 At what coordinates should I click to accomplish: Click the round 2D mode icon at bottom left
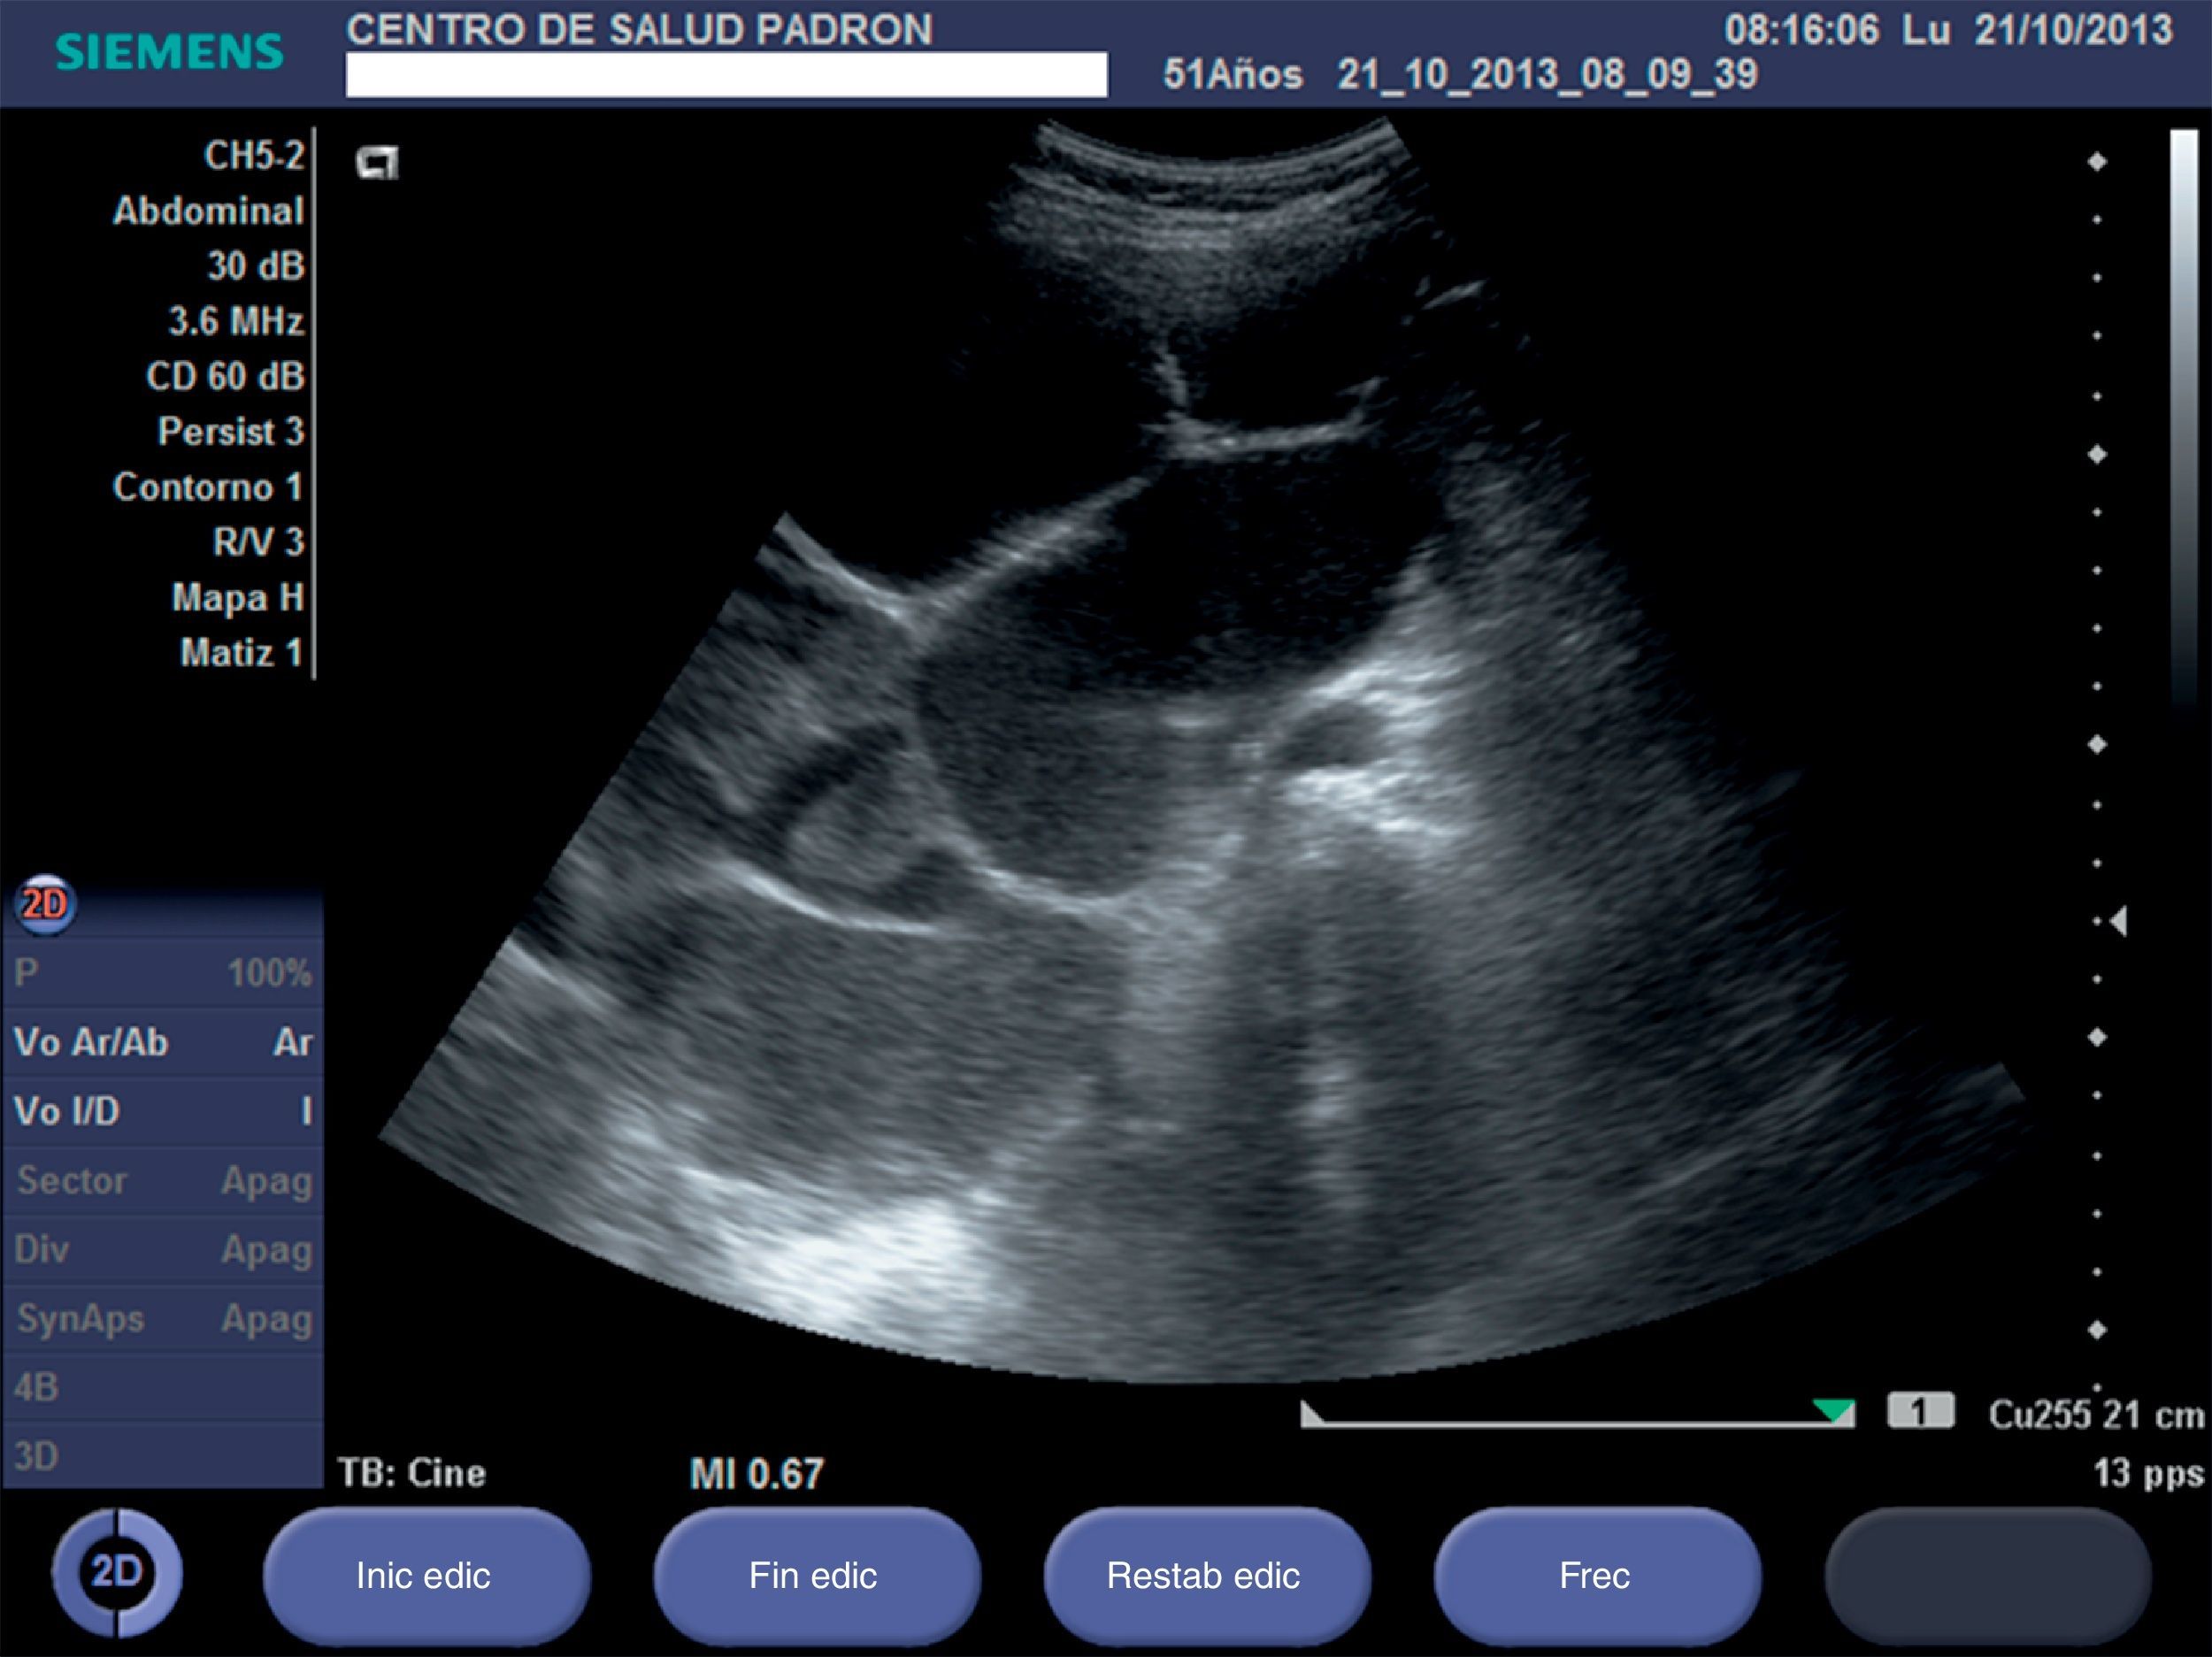117,1573
